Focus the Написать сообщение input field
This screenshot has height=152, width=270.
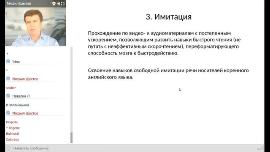134,148
